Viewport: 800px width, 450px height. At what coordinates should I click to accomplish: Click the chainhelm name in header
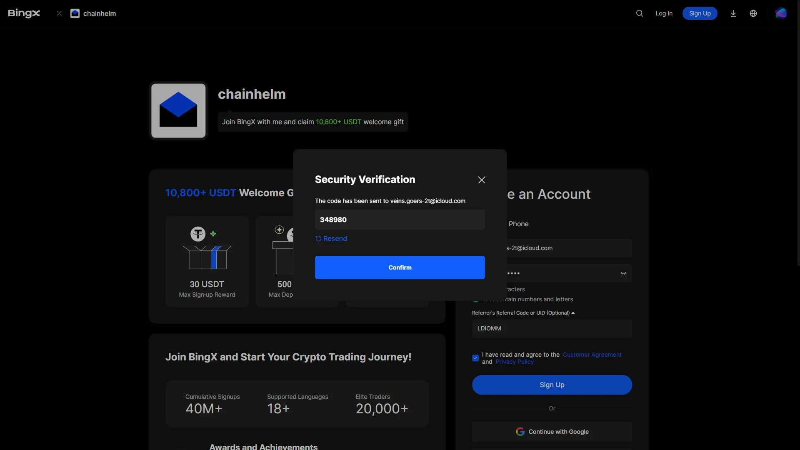tap(100, 13)
